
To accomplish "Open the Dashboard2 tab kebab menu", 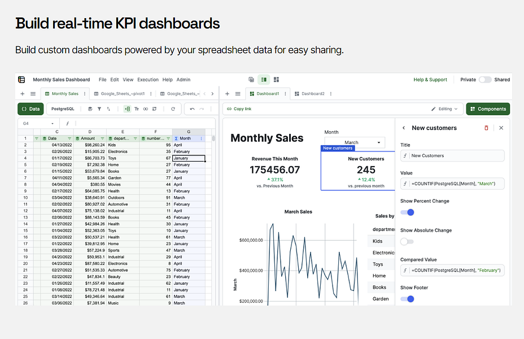I will pos(330,94).
